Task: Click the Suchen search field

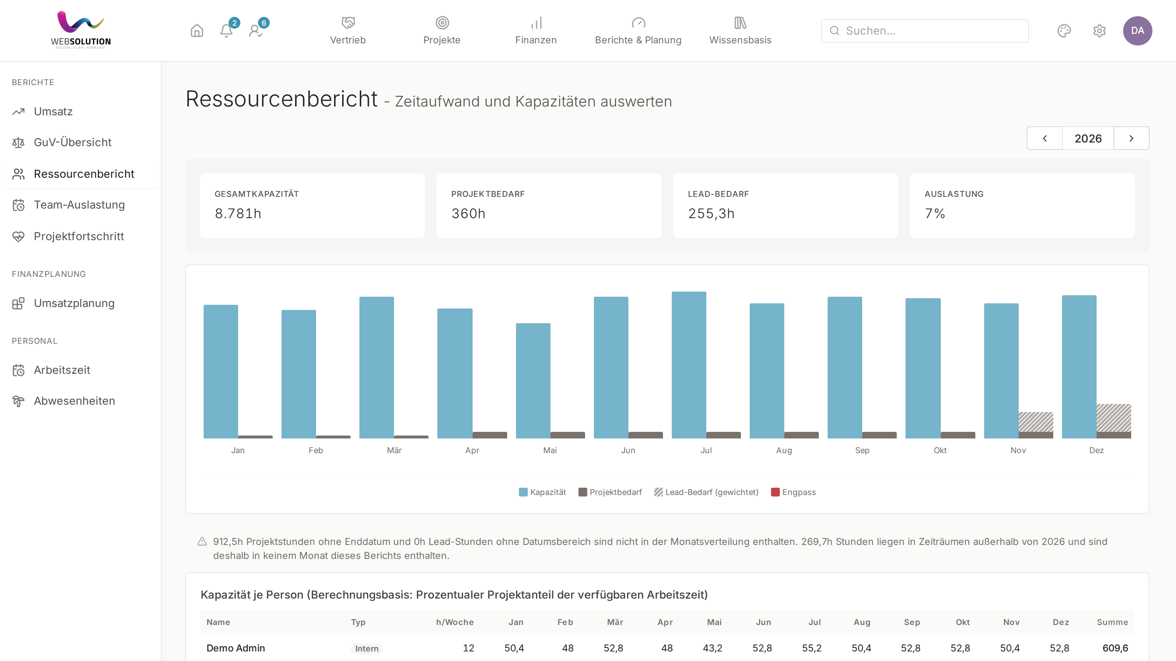Action: tap(925, 30)
